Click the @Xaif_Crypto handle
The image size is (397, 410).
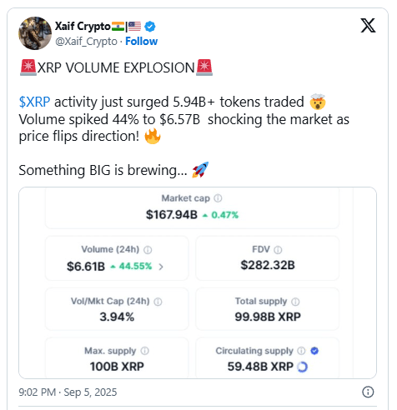[x=86, y=42]
